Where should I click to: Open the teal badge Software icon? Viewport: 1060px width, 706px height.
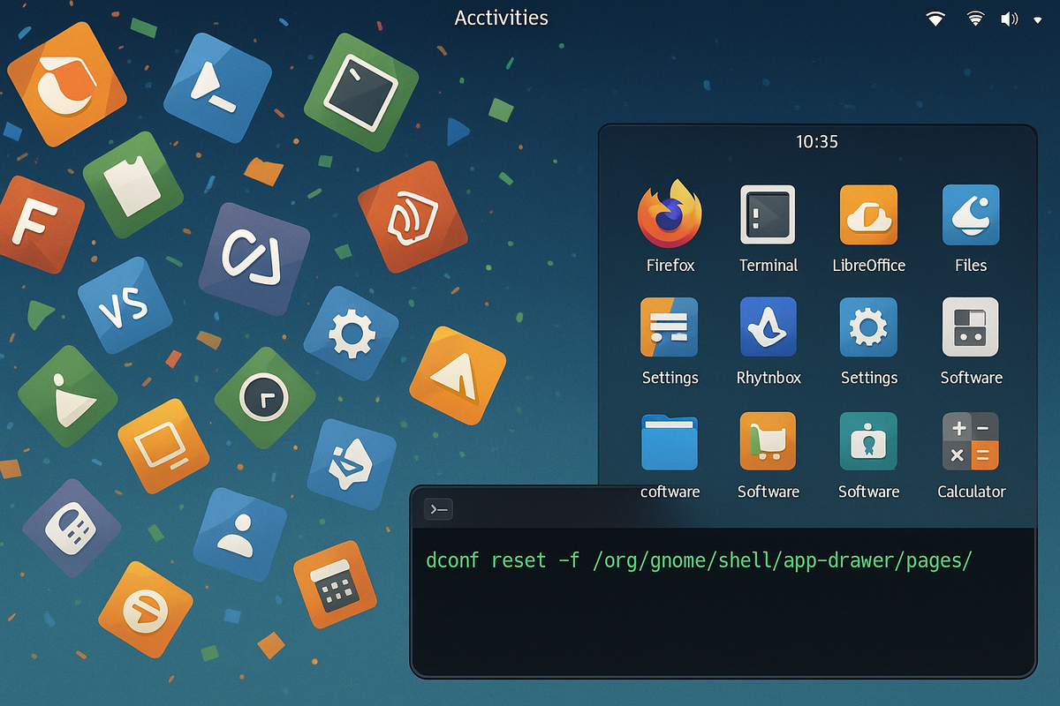pyautogui.click(x=868, y=440)
